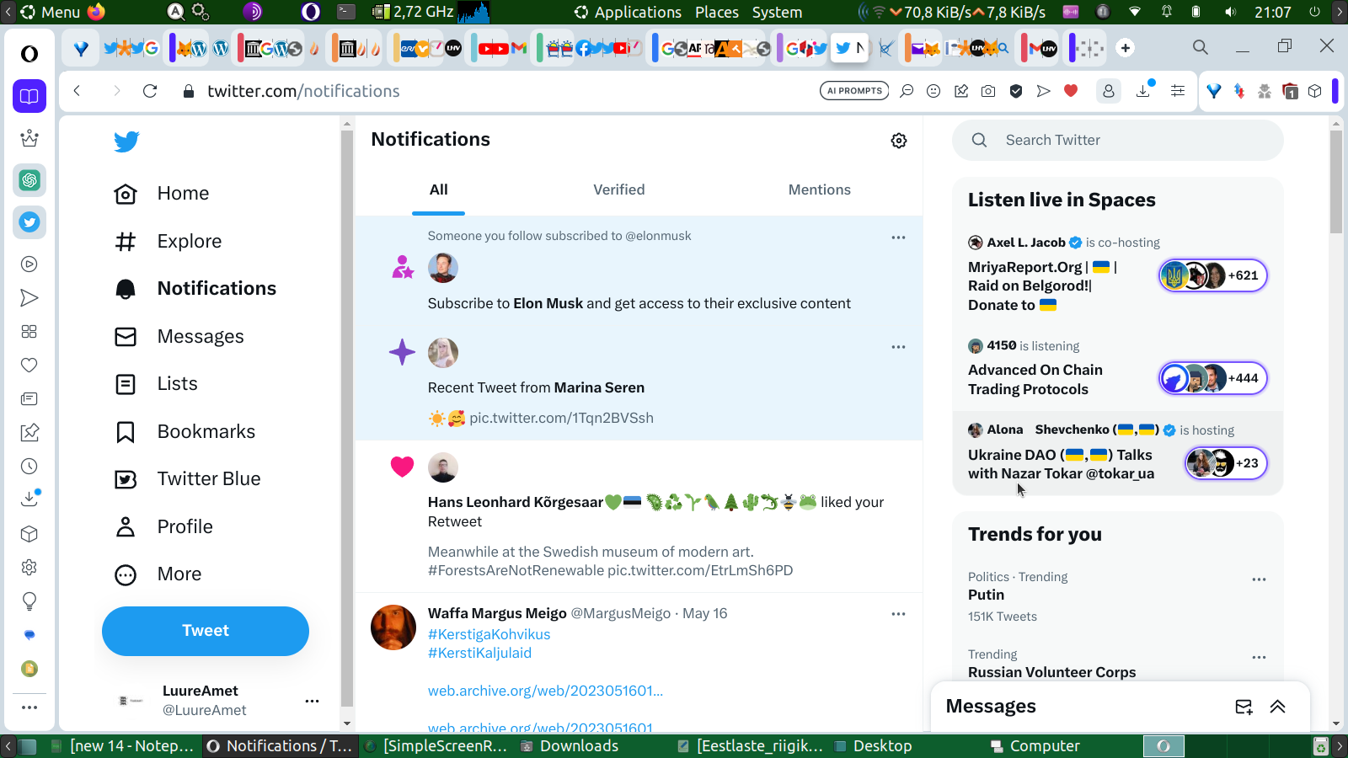Reload the twitter.com page

(x=150, y=91)
